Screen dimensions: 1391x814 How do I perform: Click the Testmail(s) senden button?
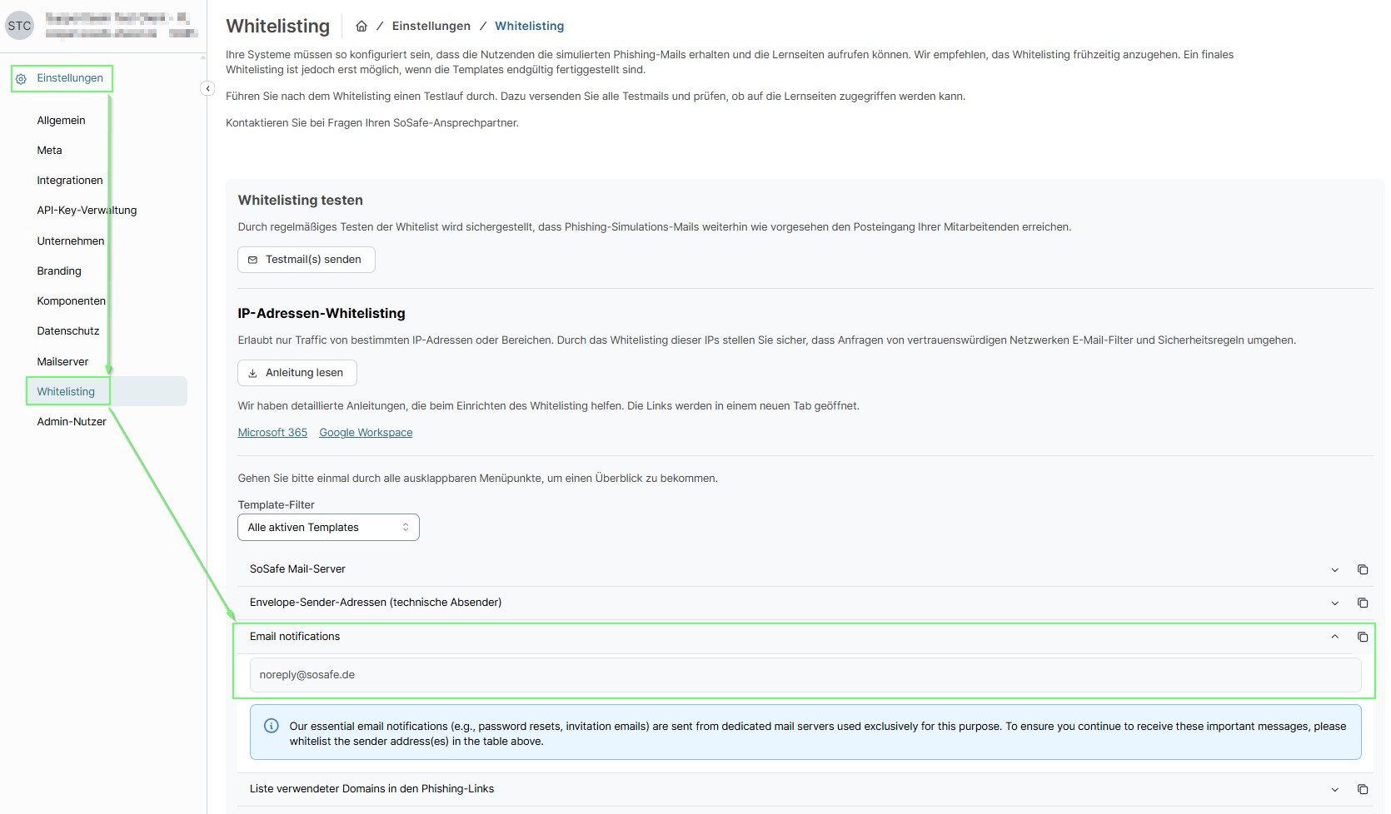coord(306,260)
